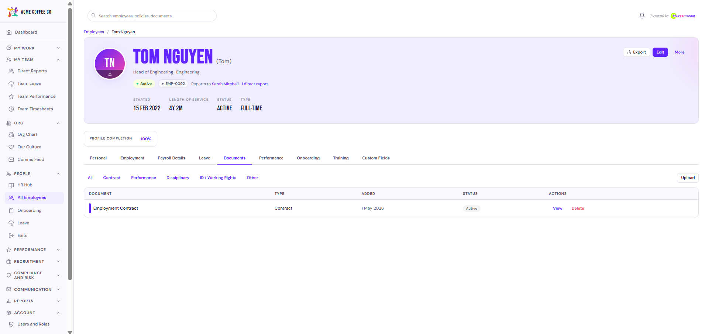Click the search employees input field
This screenshot has height=334, width=705.
pos(152,16)
